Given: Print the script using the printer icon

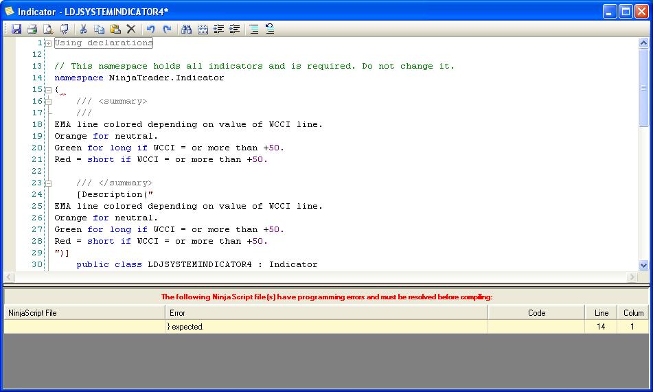Looking at the screenshot, I should pos(32,29).
